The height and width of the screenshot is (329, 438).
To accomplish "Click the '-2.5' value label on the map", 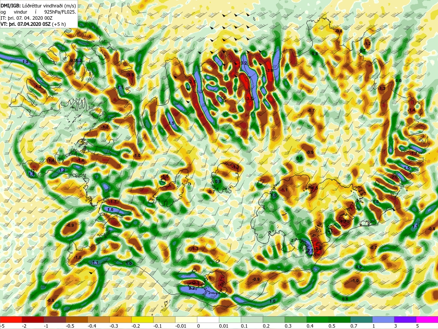I will [x=192, y=82].
